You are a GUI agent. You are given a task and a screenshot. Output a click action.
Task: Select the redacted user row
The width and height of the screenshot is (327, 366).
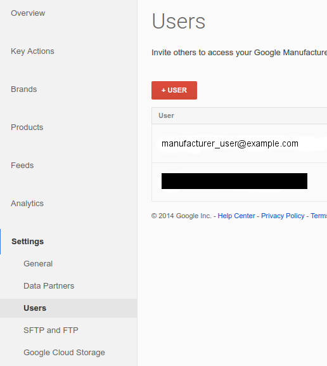240,182
